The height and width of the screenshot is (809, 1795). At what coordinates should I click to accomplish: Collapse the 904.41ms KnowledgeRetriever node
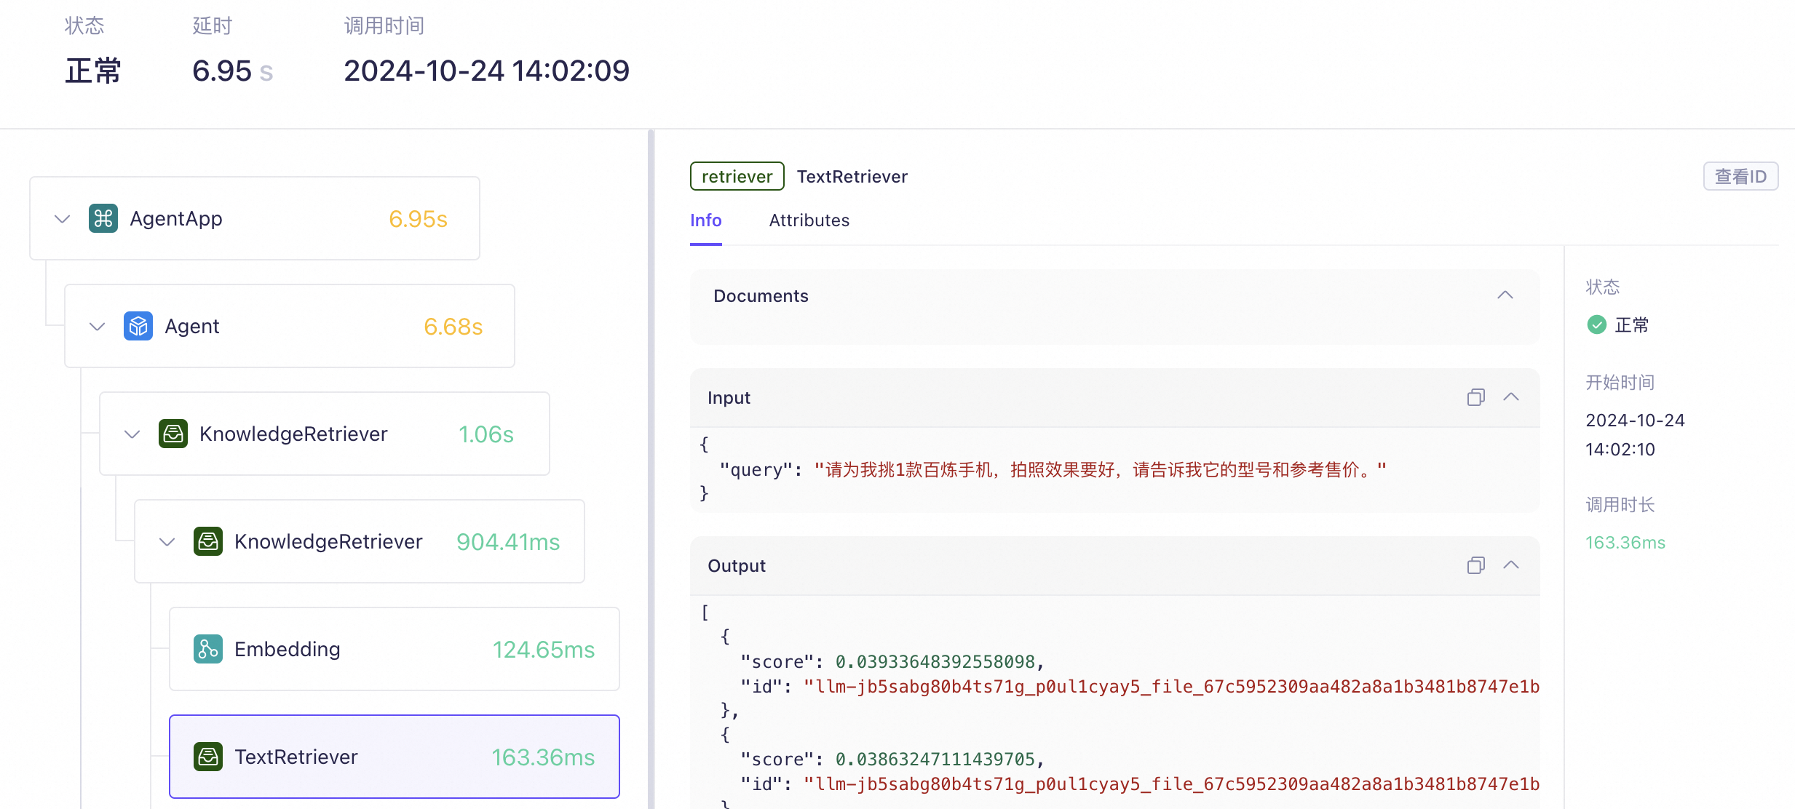167,541
